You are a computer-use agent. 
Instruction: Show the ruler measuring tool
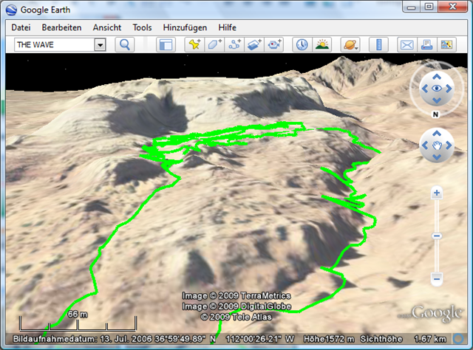click(378, 44)
